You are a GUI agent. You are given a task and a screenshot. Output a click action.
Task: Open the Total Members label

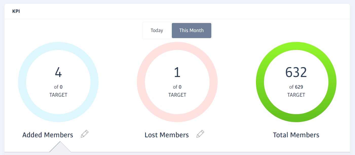[296, 135]
